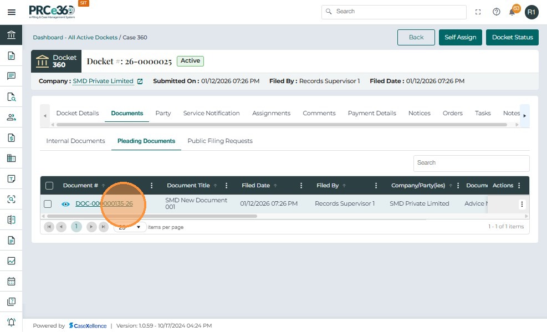Switch to Orders tab
The image size is (547, 332).
pos(452,113)
